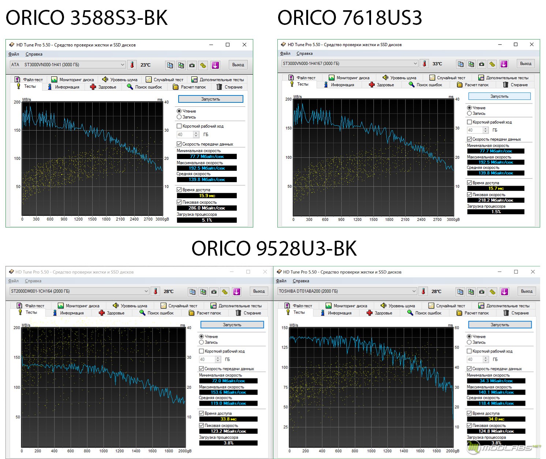Switch to Здоровье tab in ST3000VN000-1H41 window

click(x=103, y=87)
